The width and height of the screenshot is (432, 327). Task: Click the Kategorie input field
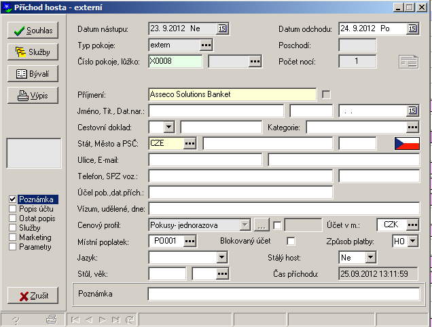click(x=357, y=127)
